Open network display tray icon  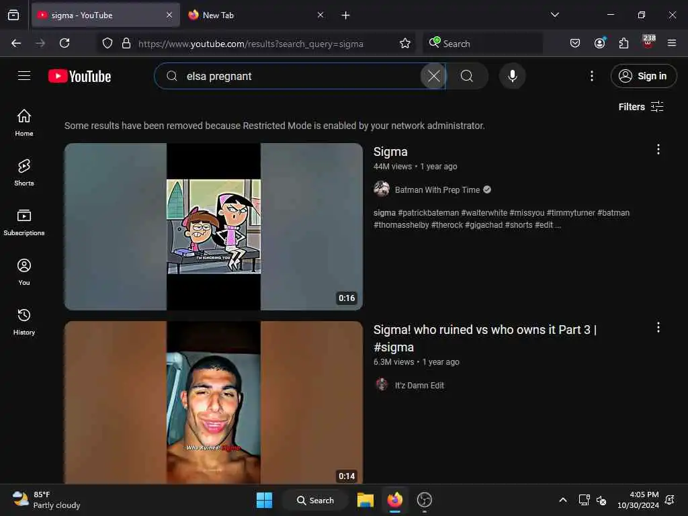pyautogui.click(x=584, y=500)
